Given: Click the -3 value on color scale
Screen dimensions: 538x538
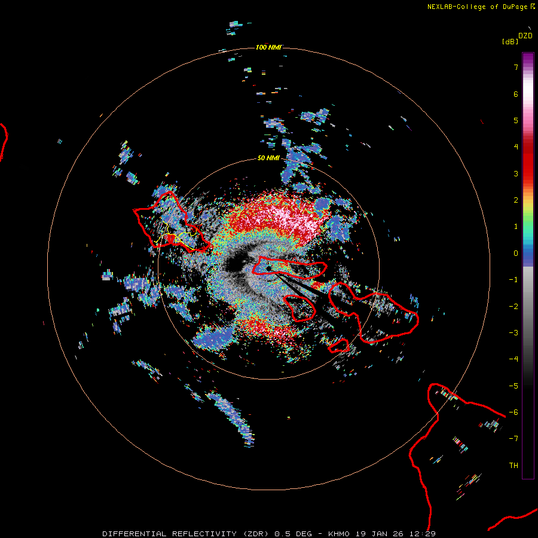Looking at the screenshot, I should click(x=513, y=333).
